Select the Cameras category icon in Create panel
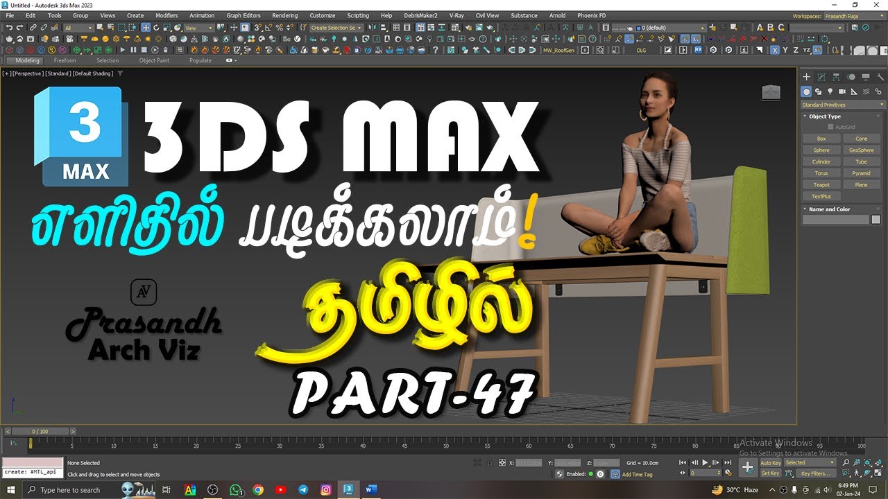This screenshot has width=888, height=499. 842,91
